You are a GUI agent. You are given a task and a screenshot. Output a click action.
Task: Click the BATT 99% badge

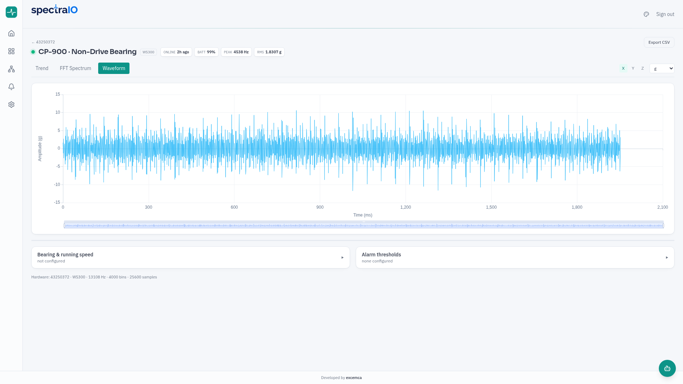coord(206,52)
